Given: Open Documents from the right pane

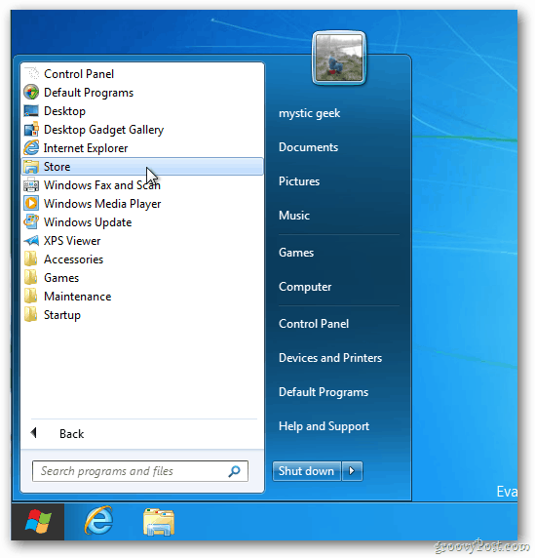Looking at the screenshot, I should pos(308,147).
